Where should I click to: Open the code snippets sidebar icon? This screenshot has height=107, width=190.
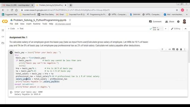(x=3, y=37)
